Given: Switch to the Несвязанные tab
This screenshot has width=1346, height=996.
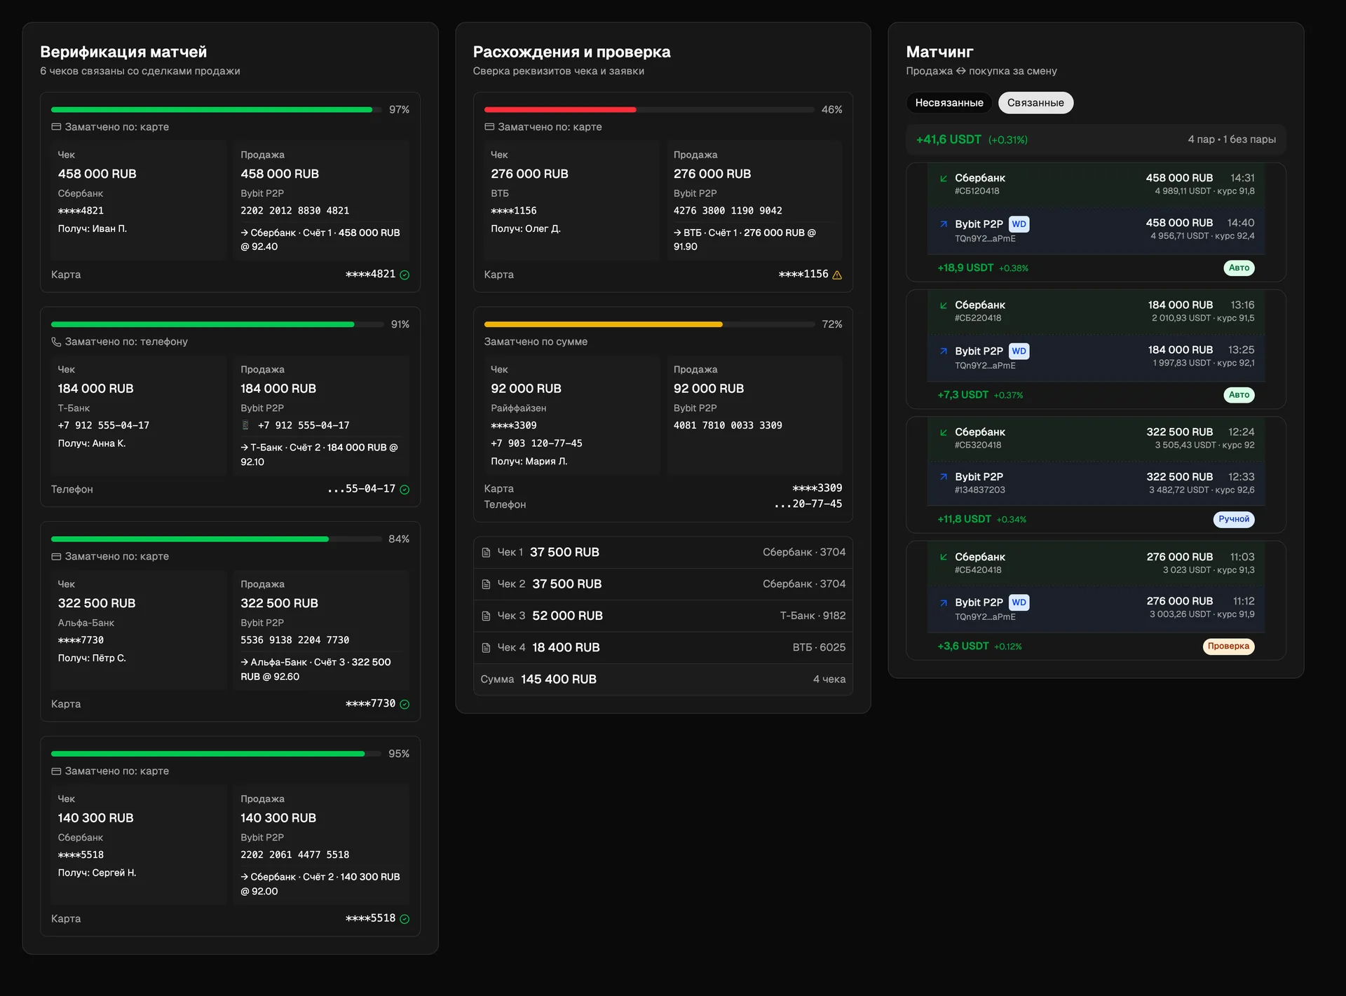Looking at the screenshot, I should click(949, 103).
